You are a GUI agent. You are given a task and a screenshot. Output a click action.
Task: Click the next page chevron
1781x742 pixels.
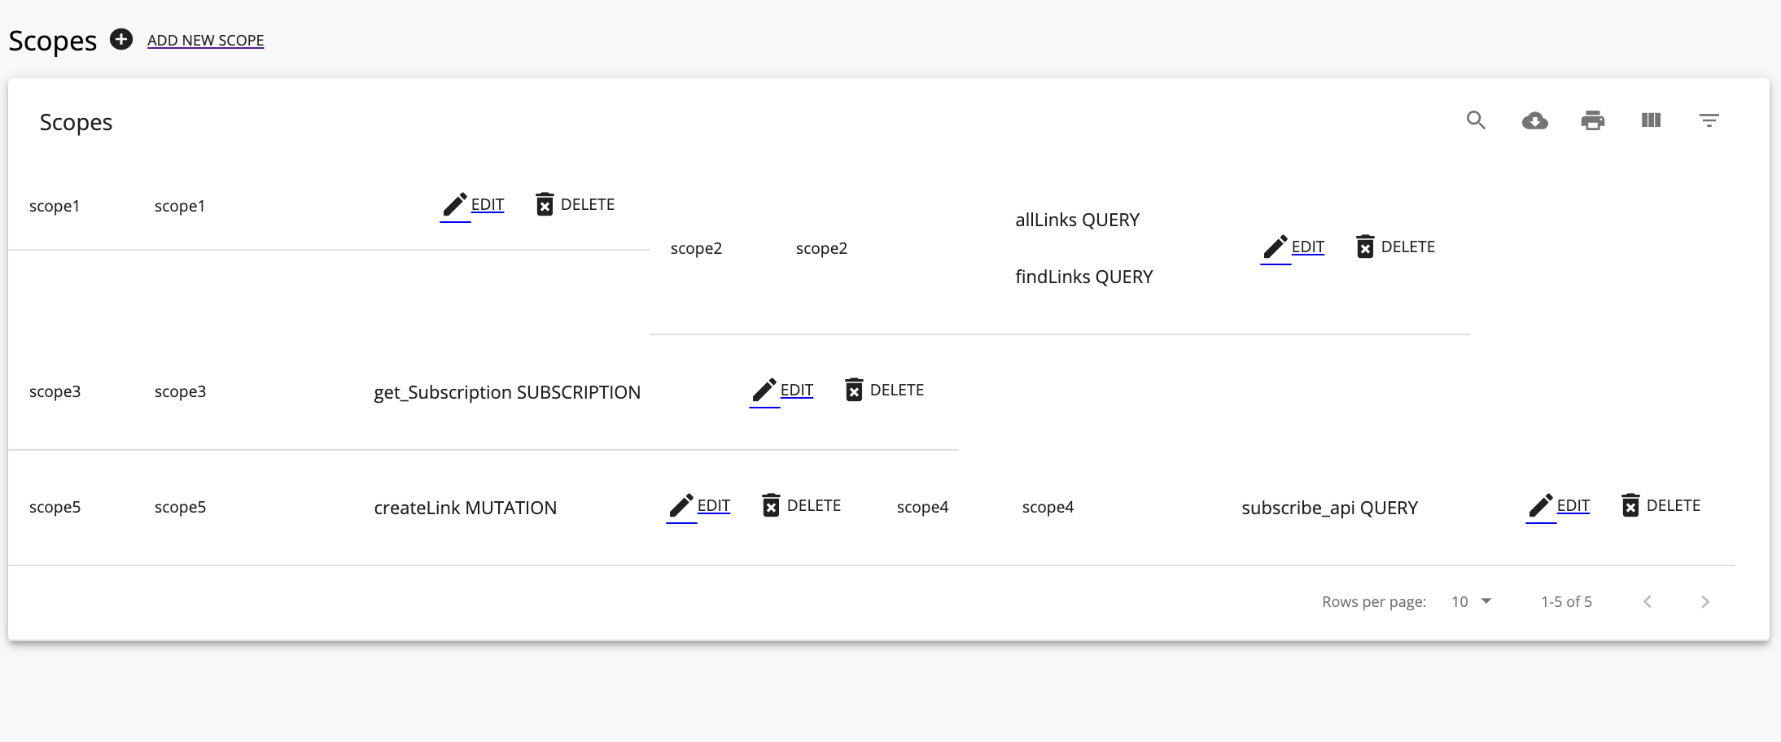click(x=1704, y=601)
